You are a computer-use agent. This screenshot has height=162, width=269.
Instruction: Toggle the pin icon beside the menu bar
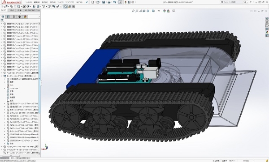point(87,2)
